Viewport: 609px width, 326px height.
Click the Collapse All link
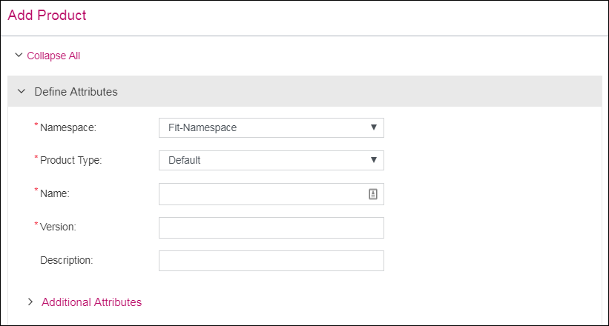[x=53, y=56]
